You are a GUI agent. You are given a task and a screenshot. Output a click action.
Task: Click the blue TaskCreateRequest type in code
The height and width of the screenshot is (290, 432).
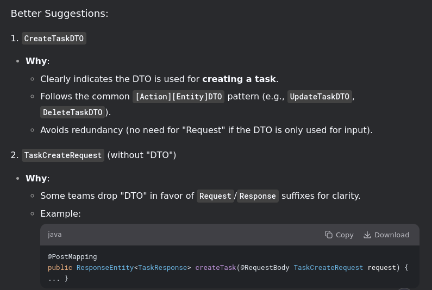pyautogui.click(x=328, y=267)
